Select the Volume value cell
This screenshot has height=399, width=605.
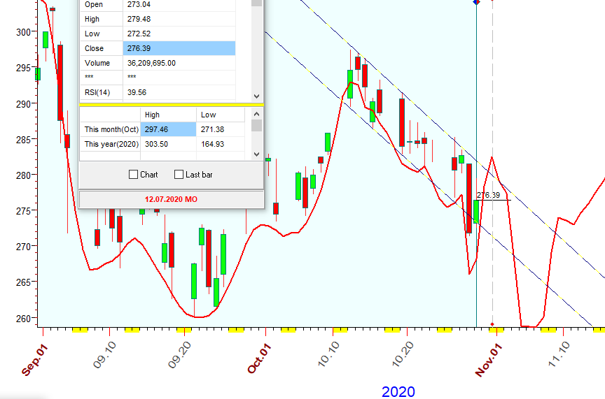pos(179,63)
